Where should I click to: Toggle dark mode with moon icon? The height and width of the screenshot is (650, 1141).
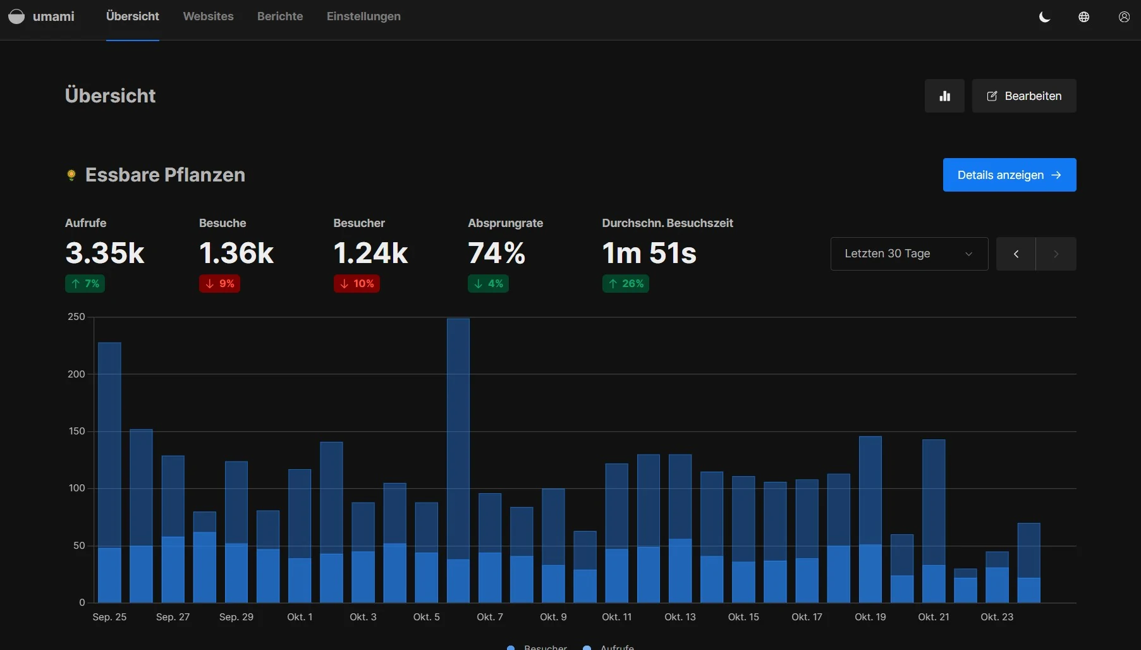(x=1044, y=17)
